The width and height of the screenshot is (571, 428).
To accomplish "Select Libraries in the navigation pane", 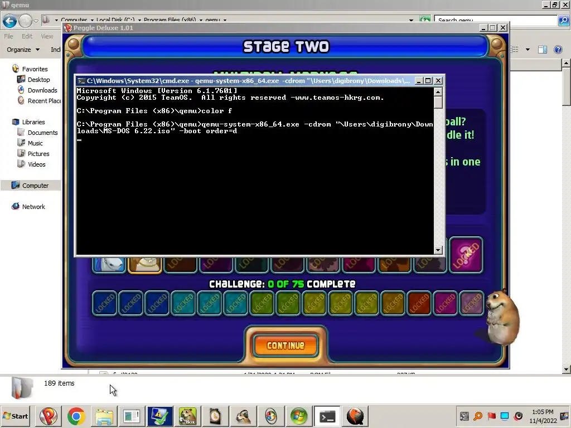I will [33, 122].
